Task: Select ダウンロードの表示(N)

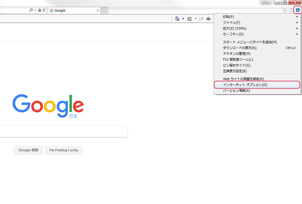Action: tap(257, 48)
